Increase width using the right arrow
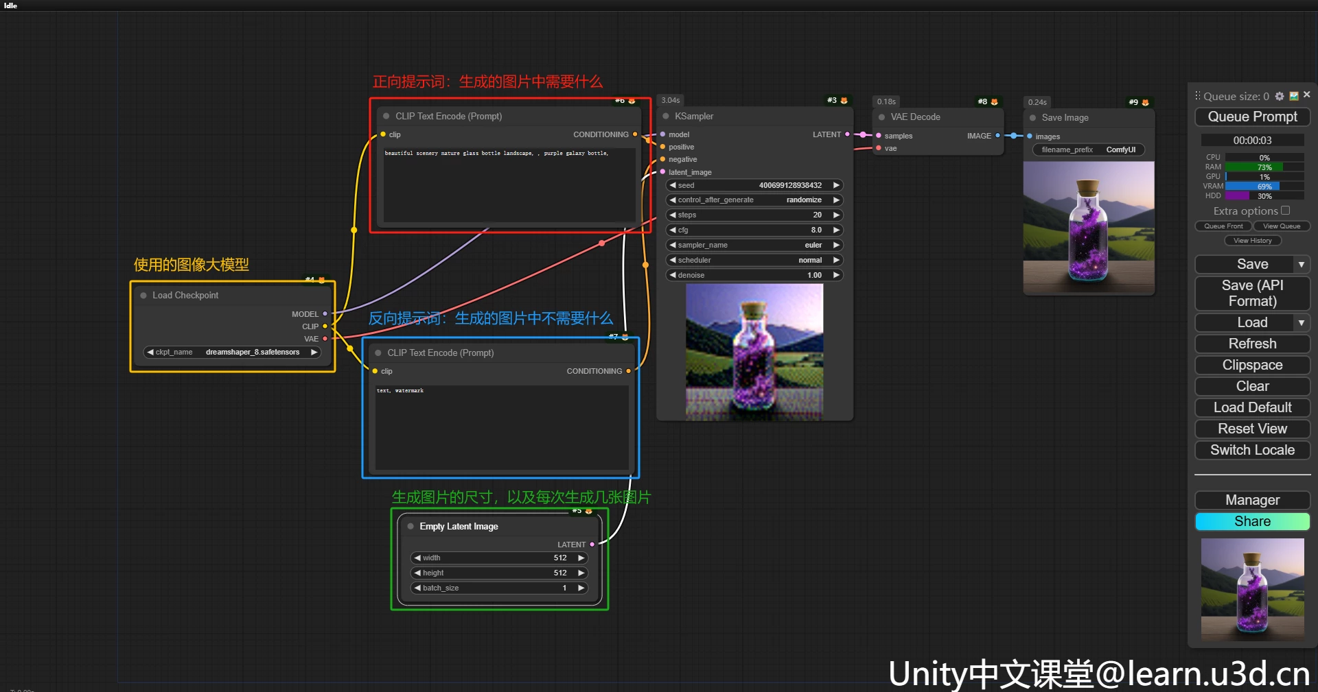This screenshot has height=692, width=1318. 581,558
